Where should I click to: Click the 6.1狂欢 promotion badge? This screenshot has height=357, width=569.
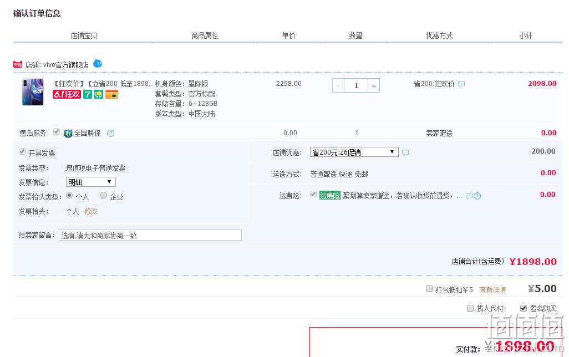(x=67, y=94)
